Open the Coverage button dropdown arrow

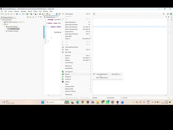coord(33,14)
